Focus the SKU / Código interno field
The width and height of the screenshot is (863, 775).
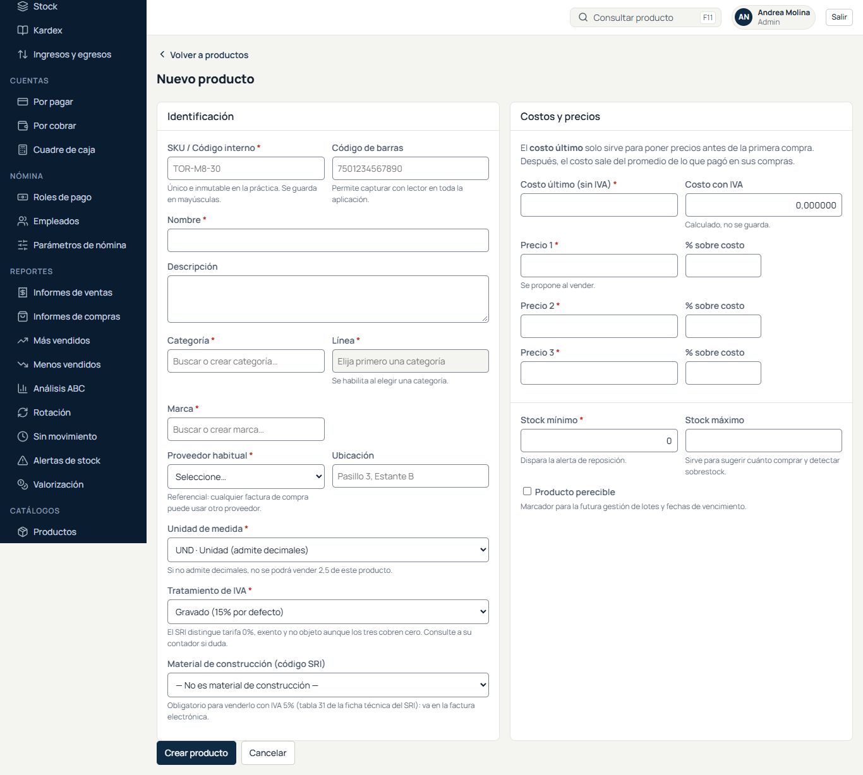246,169
